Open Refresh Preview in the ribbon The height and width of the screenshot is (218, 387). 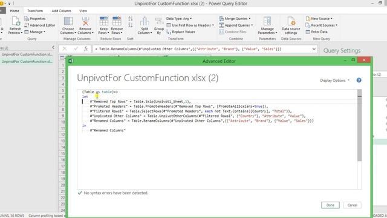point(15,25)
